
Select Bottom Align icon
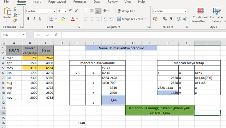pyautogui.click(x=98, y=11)
